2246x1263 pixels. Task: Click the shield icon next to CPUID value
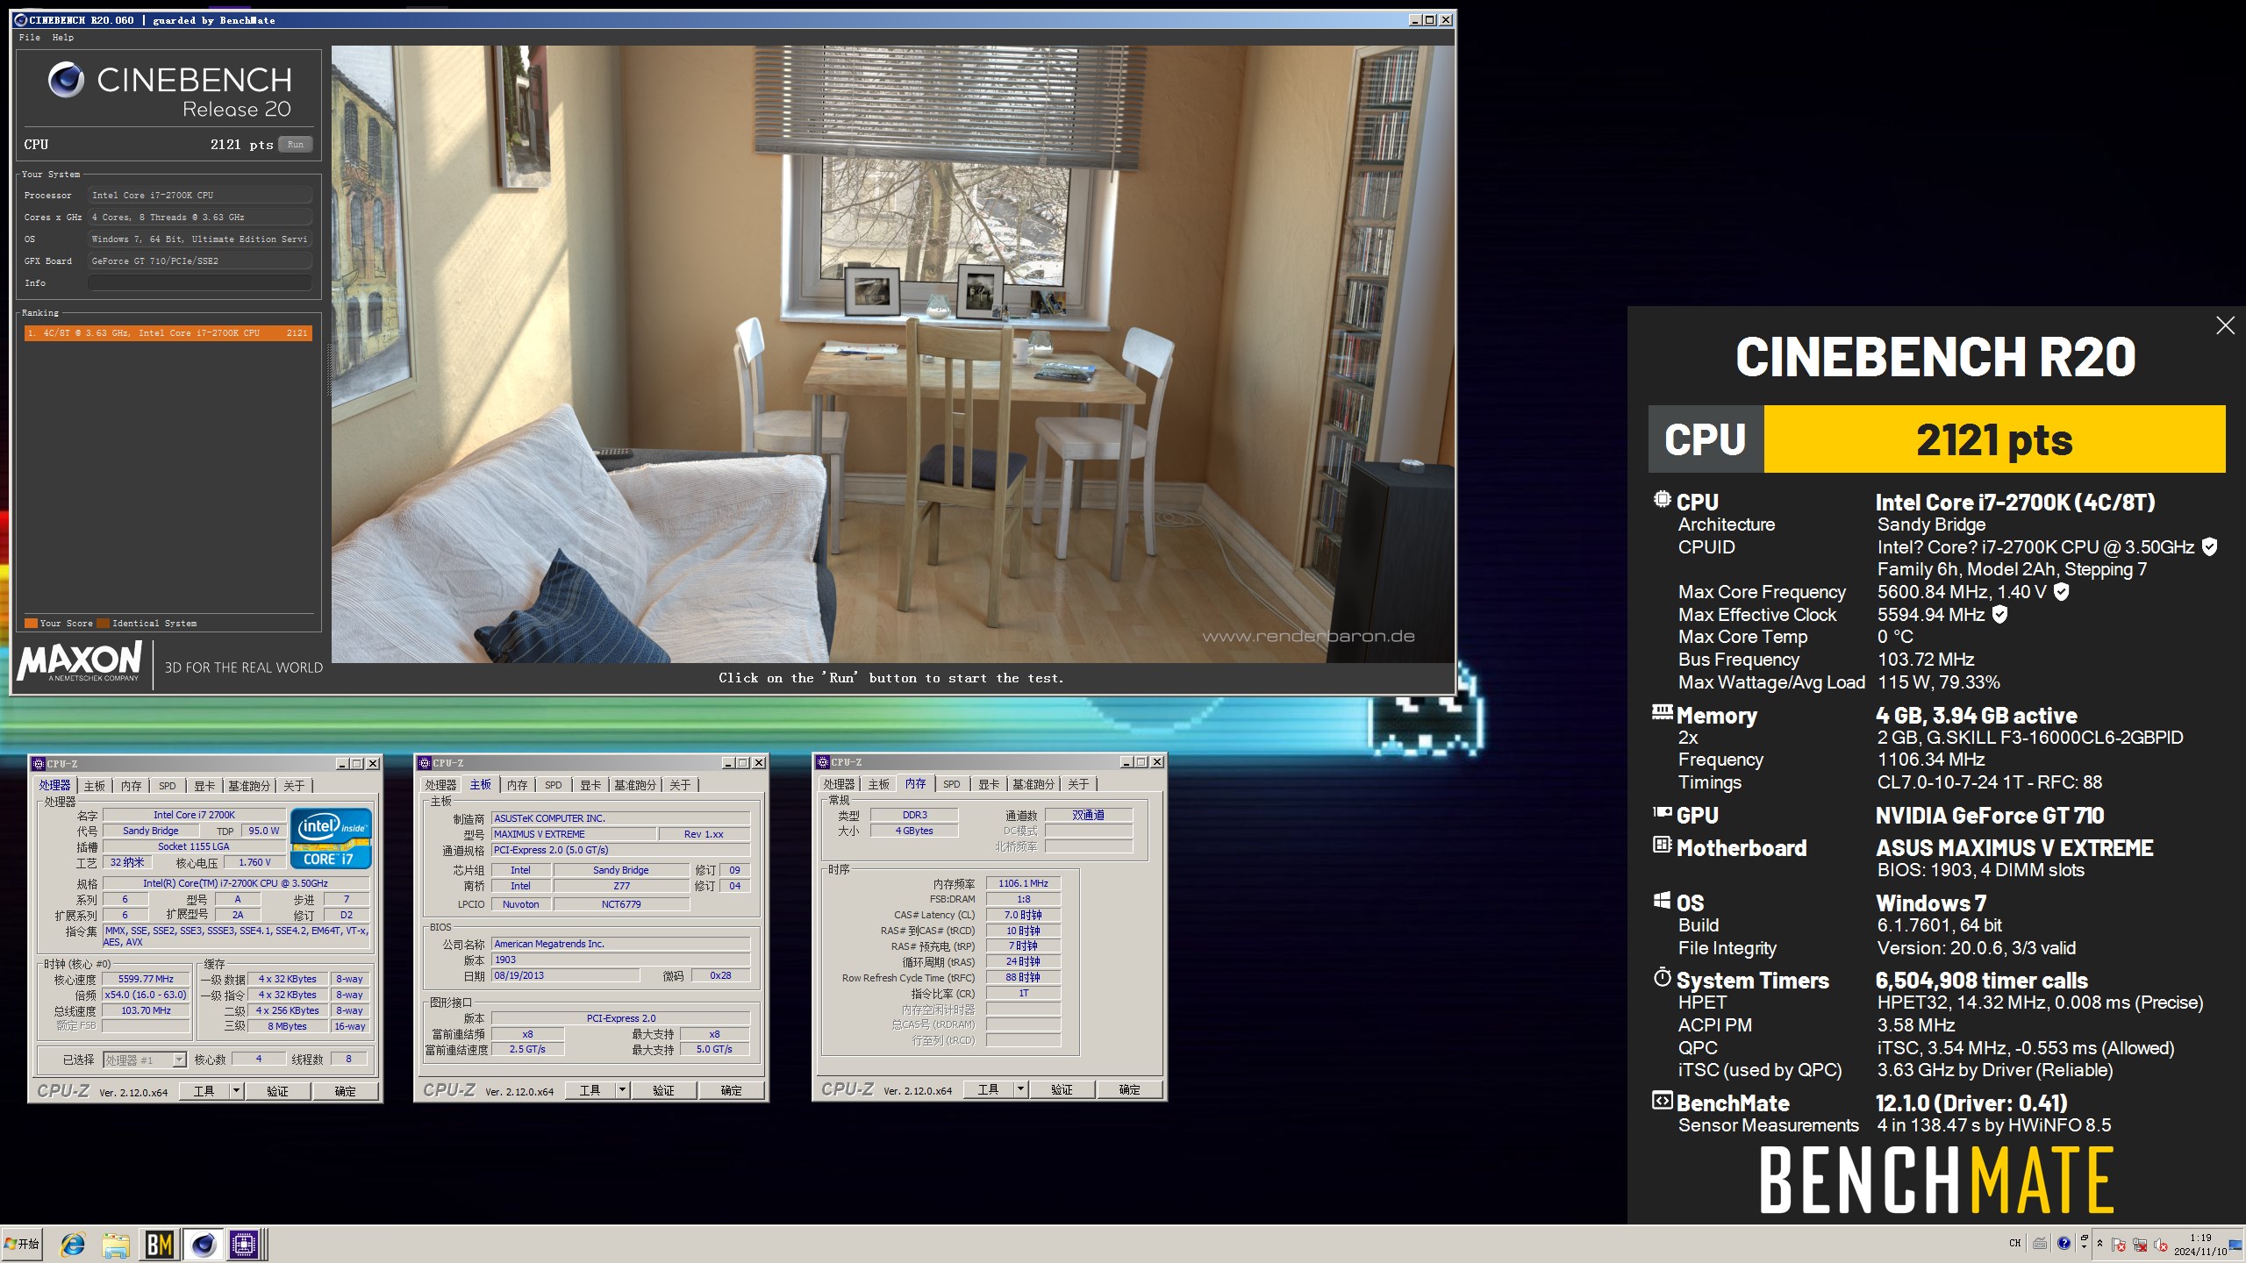click(x=2209, y=546)
